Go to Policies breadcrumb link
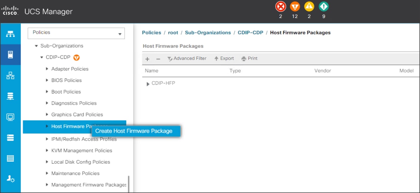 tap(152, 33)
